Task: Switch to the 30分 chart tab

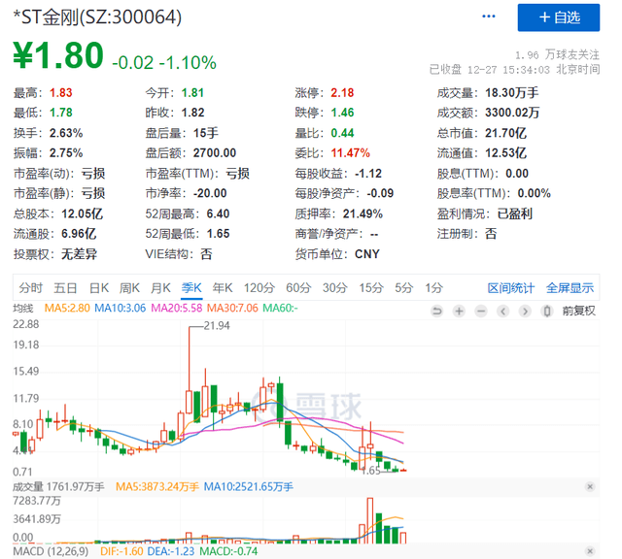Action: (x=334, y=288)
